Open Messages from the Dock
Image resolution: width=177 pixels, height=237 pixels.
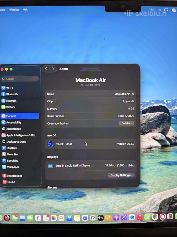coord(15,218)
